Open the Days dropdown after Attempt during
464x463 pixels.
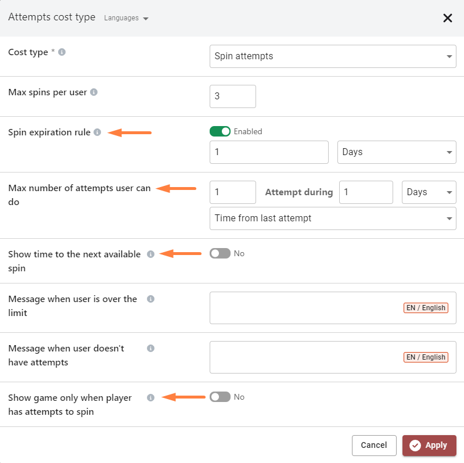(429, 192)
